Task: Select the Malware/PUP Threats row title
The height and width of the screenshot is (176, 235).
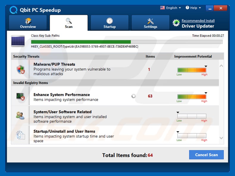Action: 54,64
